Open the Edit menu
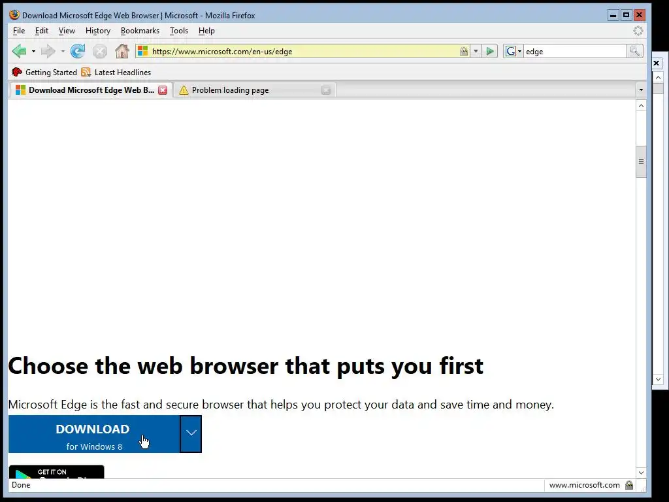669x502 pixels. coord(41,31)
